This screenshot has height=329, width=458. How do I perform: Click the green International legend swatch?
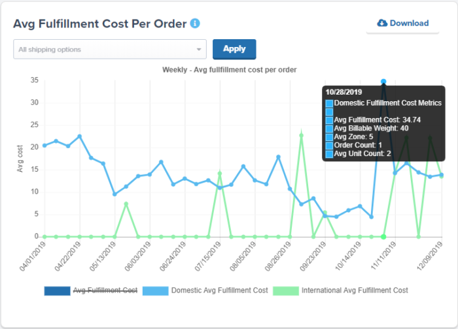285,290
